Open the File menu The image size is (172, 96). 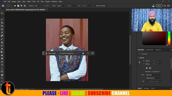5,2
